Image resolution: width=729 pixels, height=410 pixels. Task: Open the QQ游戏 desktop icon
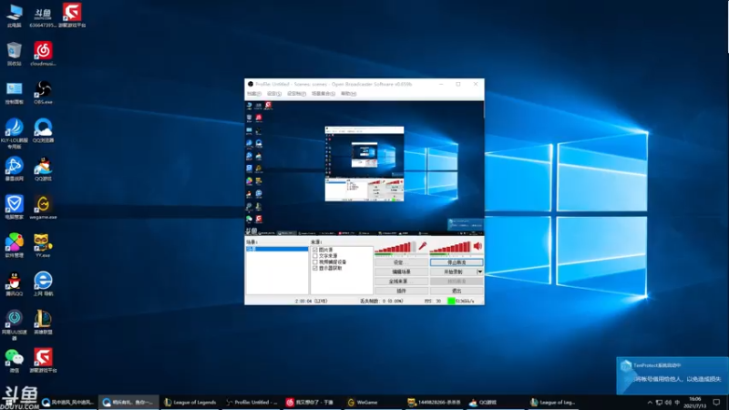tap(43, 169)
